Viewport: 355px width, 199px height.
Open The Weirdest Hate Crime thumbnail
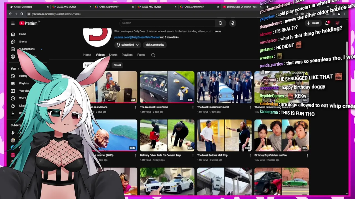tap(167, 87)
